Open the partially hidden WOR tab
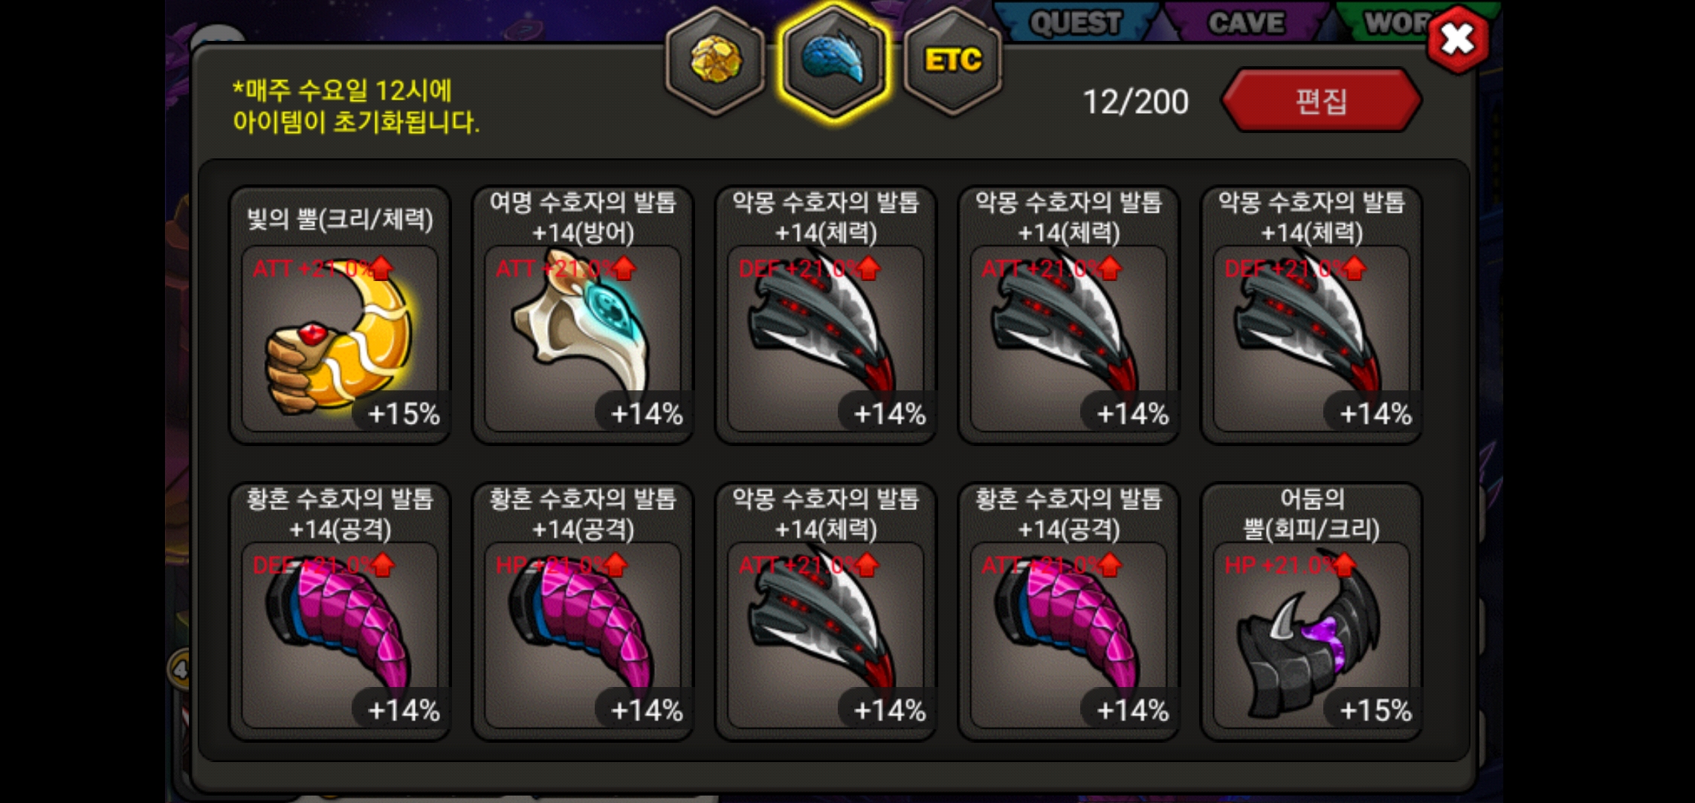Screen dimensions: 1695x803 (1394, 22)
